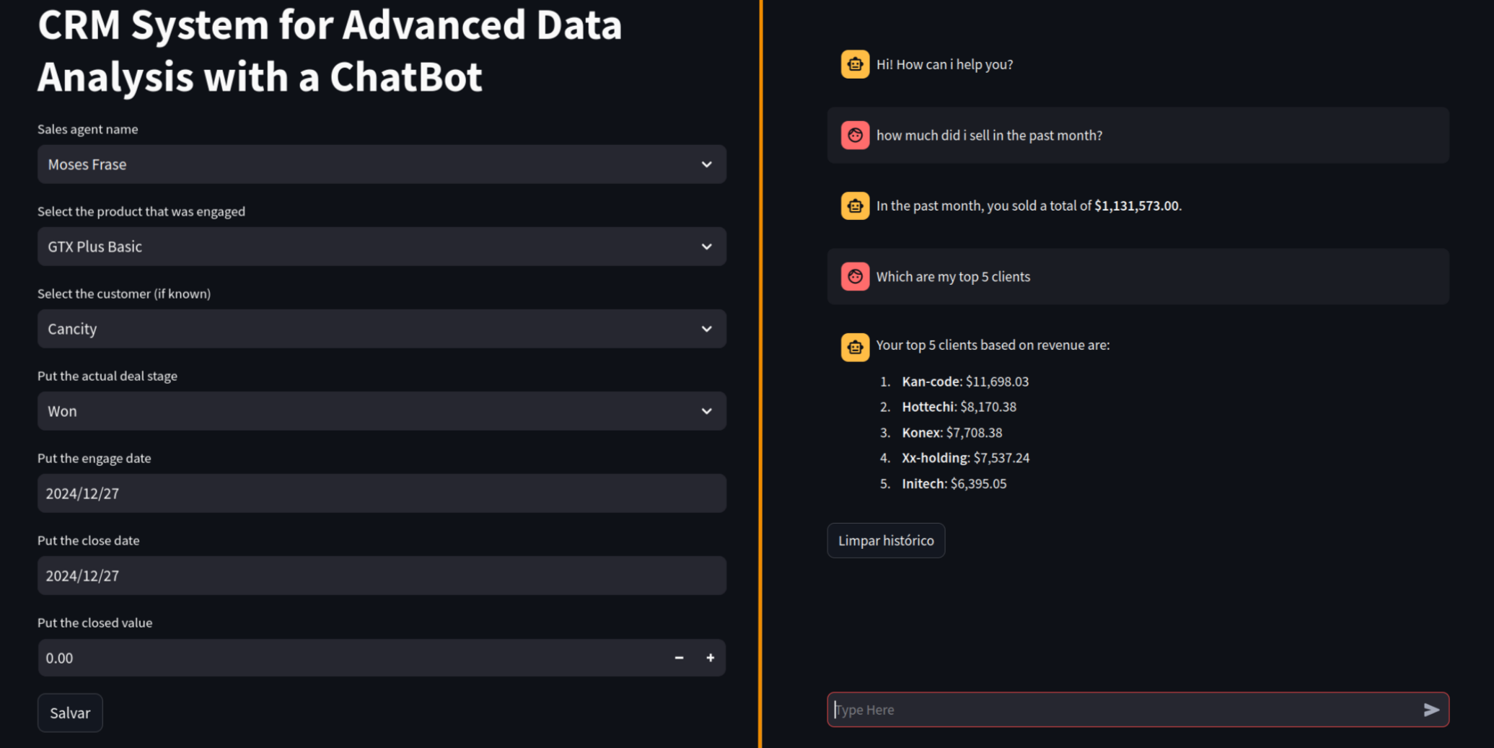Expand the product engaged dropdown showing GTX Plus Basic
The height and width of the screenshot is (748, 1494).
click(382, 247)
